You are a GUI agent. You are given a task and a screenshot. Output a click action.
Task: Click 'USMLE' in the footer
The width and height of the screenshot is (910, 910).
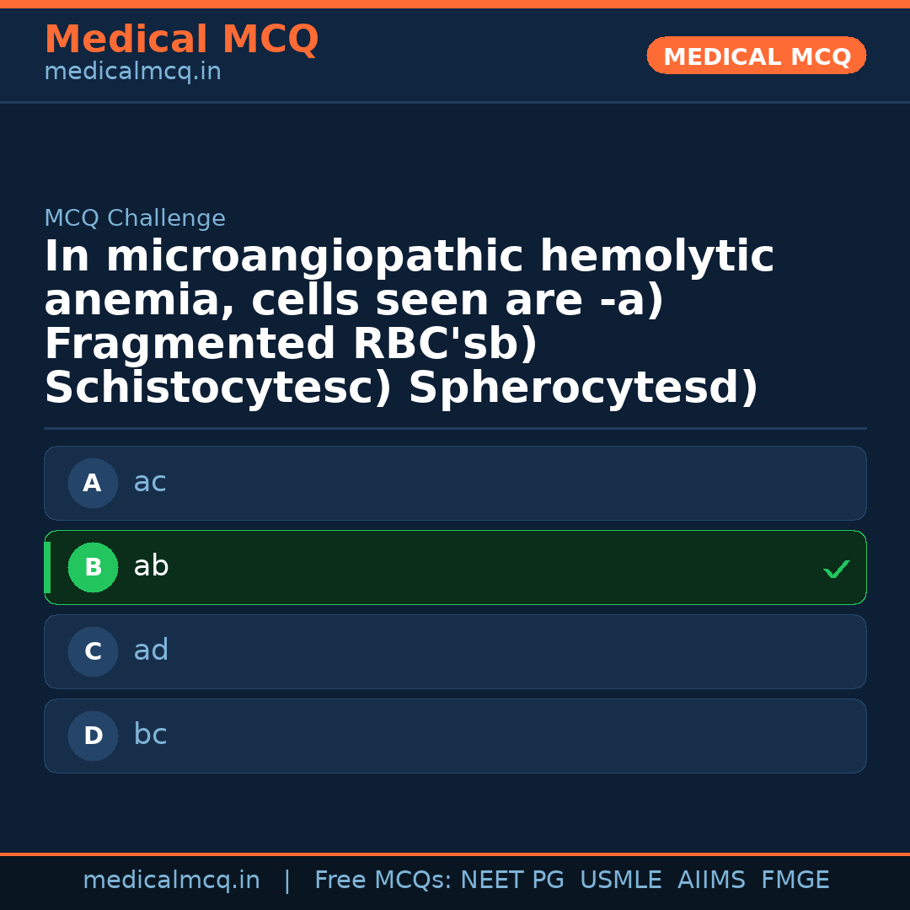(620, 881)
